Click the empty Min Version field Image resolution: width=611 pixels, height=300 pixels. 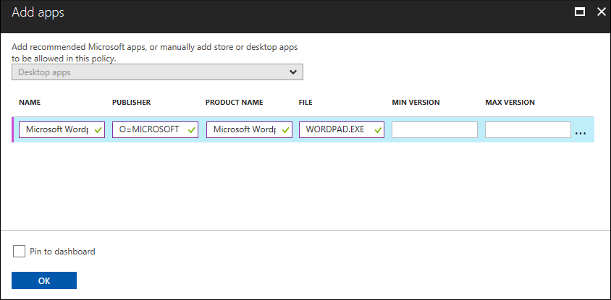tap(434, 130)
